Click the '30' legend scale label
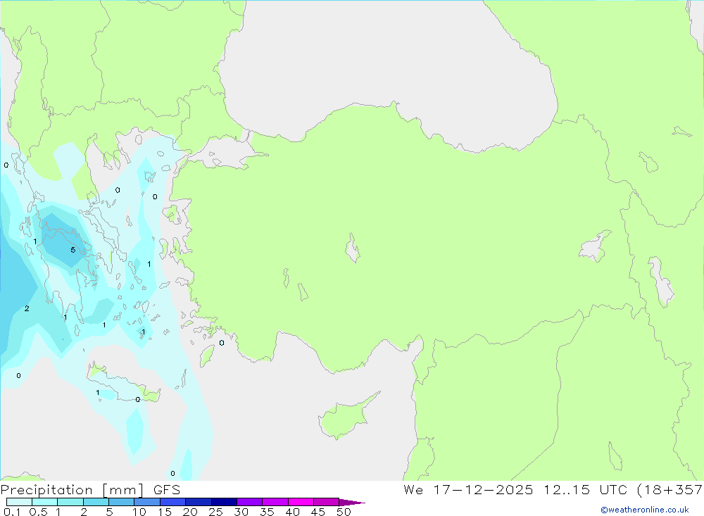This screenshot has height=516, width=704. pyautogui.click(x=241, y=512)
